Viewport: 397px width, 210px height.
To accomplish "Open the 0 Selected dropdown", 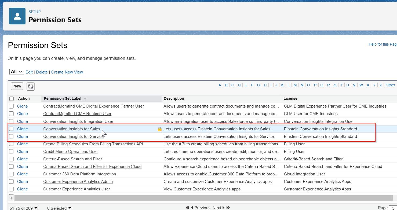I will coord(70,208).
